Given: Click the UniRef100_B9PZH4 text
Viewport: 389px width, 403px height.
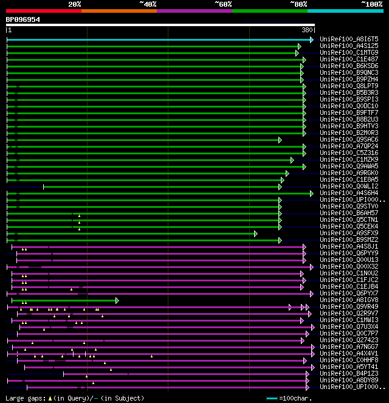Looking at the screenshot, I should tap(349, 79).
